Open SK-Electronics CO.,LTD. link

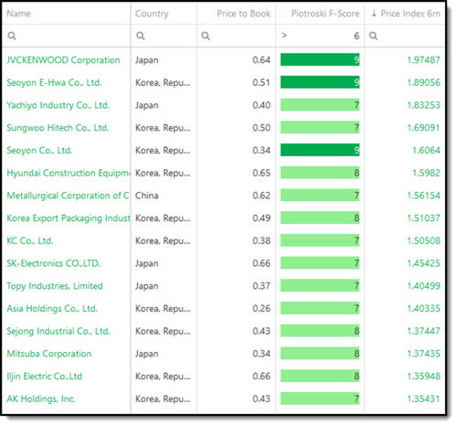(x=53, y=263)
